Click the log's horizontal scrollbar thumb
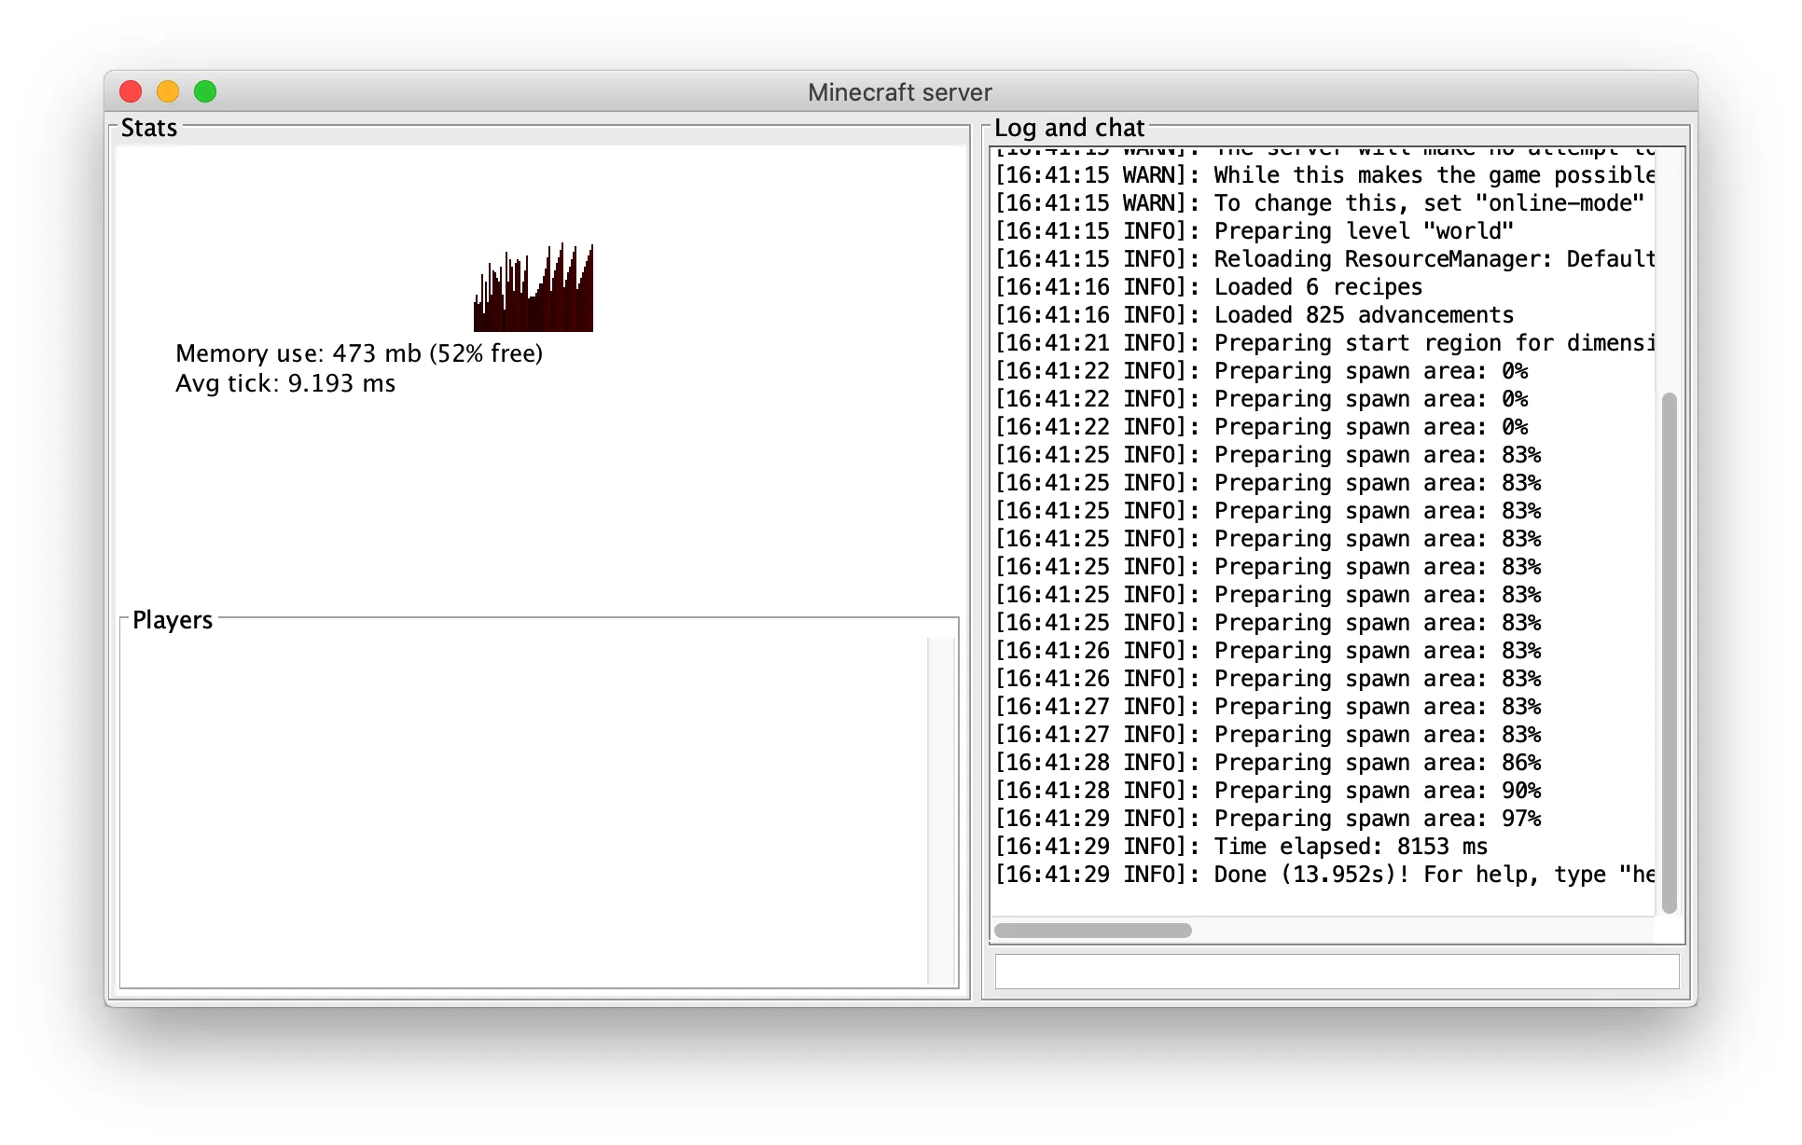Screen dimensions: 1802x1145 click(x=1093, y=930)
